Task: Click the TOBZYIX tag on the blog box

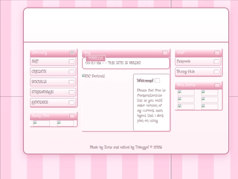Action: pyautogui.click(x=96, y=58)
